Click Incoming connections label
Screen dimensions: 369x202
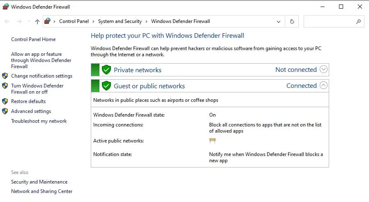coord(118,125)
